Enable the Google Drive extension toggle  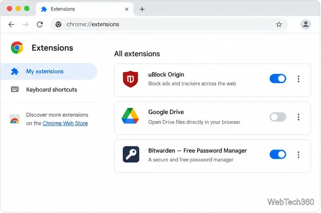278,117
